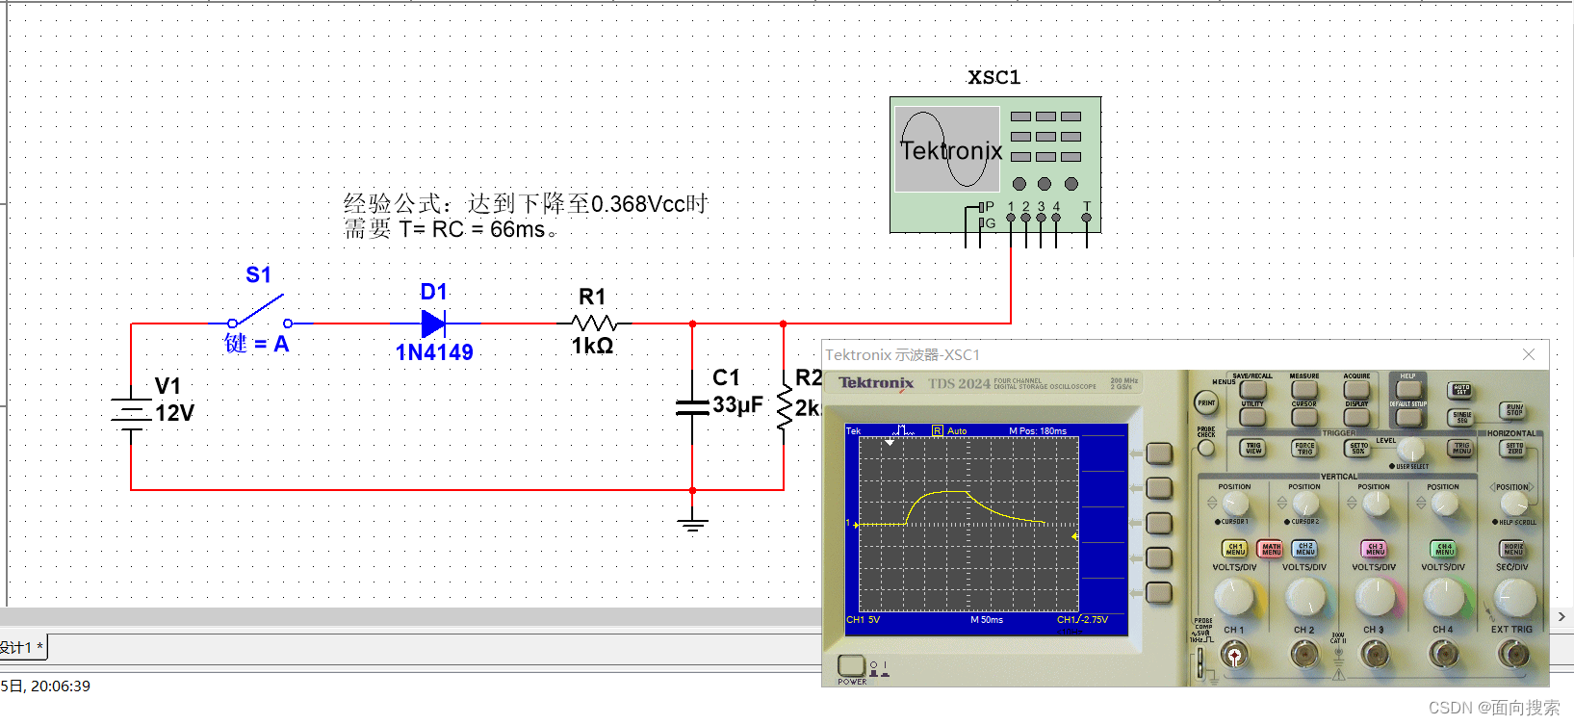1574x725 pixels.
Task: Select capacitor C1 symbol
Action: click(692, 407)
